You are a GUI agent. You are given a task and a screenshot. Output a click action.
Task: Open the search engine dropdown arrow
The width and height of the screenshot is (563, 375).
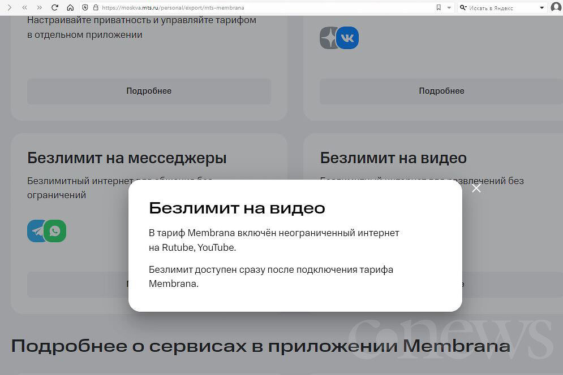(x=542, y=7)
